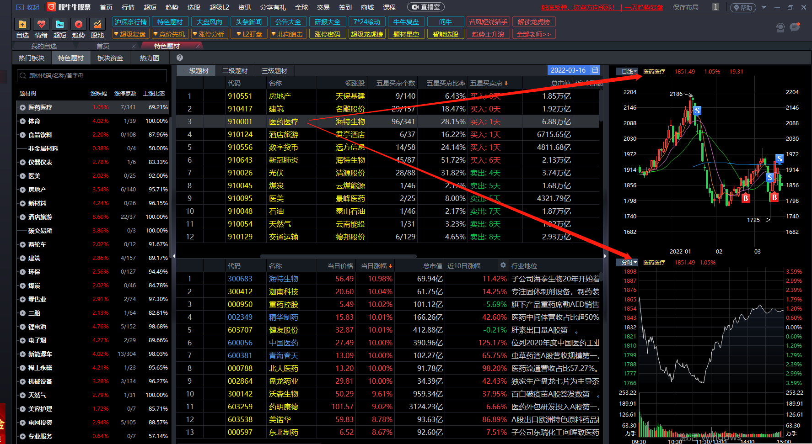Open the 分时 chart type dropdown

click(627, 262)
